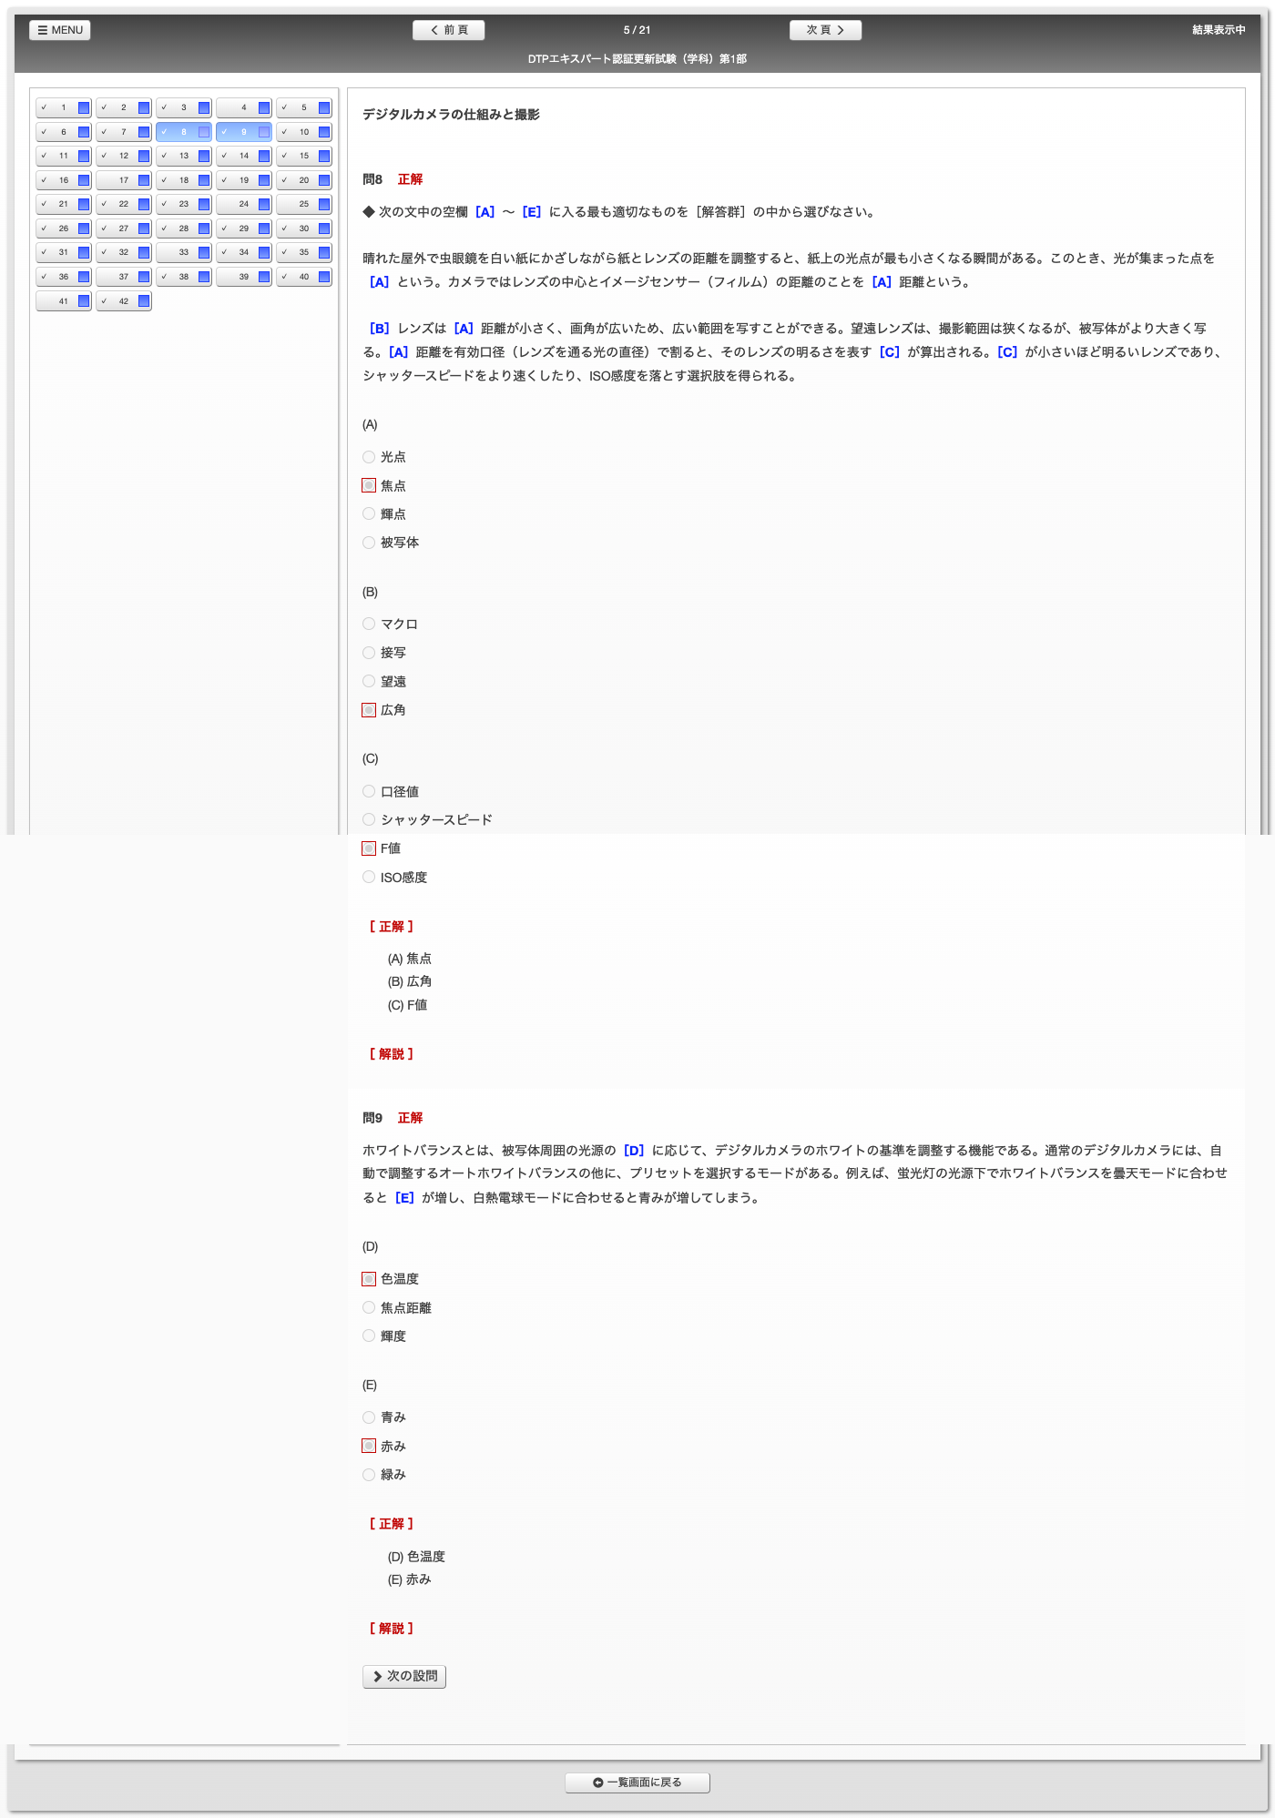Jump to question 41 in navigator
Image resolution: width=1275 pixels, height=1818 pixels.
click(x=63, y=301)
